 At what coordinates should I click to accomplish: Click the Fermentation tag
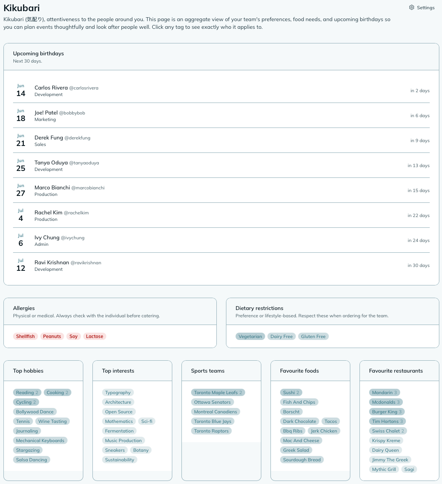click(x=119, y=431)
